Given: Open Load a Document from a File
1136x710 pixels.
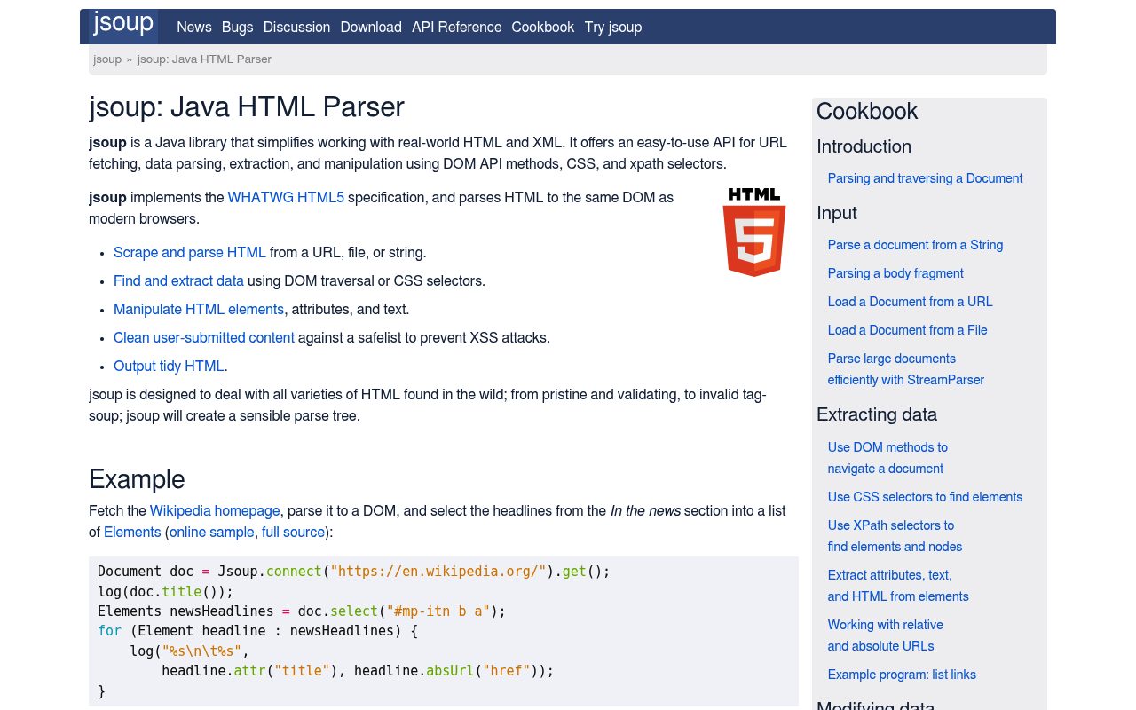Looking at the screenshot, I should 907,330.
